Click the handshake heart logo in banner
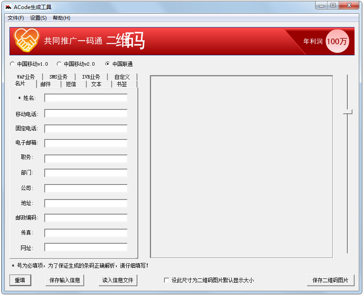364x296 pixels. pyautogui.click(x=26, y=40)
